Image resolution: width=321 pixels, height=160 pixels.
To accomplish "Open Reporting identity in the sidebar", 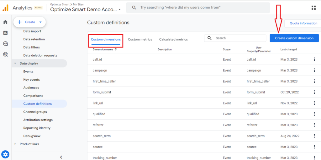I will pyautogui.click(x=37, y=128).
